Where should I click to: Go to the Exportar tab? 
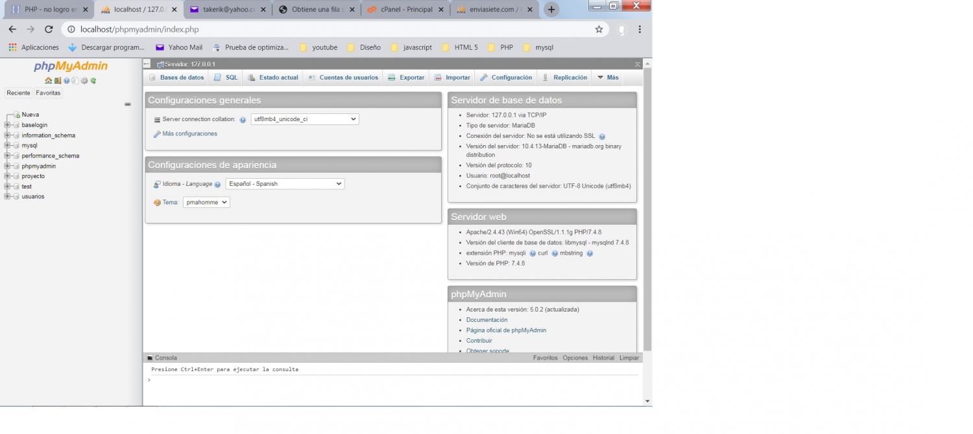[x=406, y=78]
